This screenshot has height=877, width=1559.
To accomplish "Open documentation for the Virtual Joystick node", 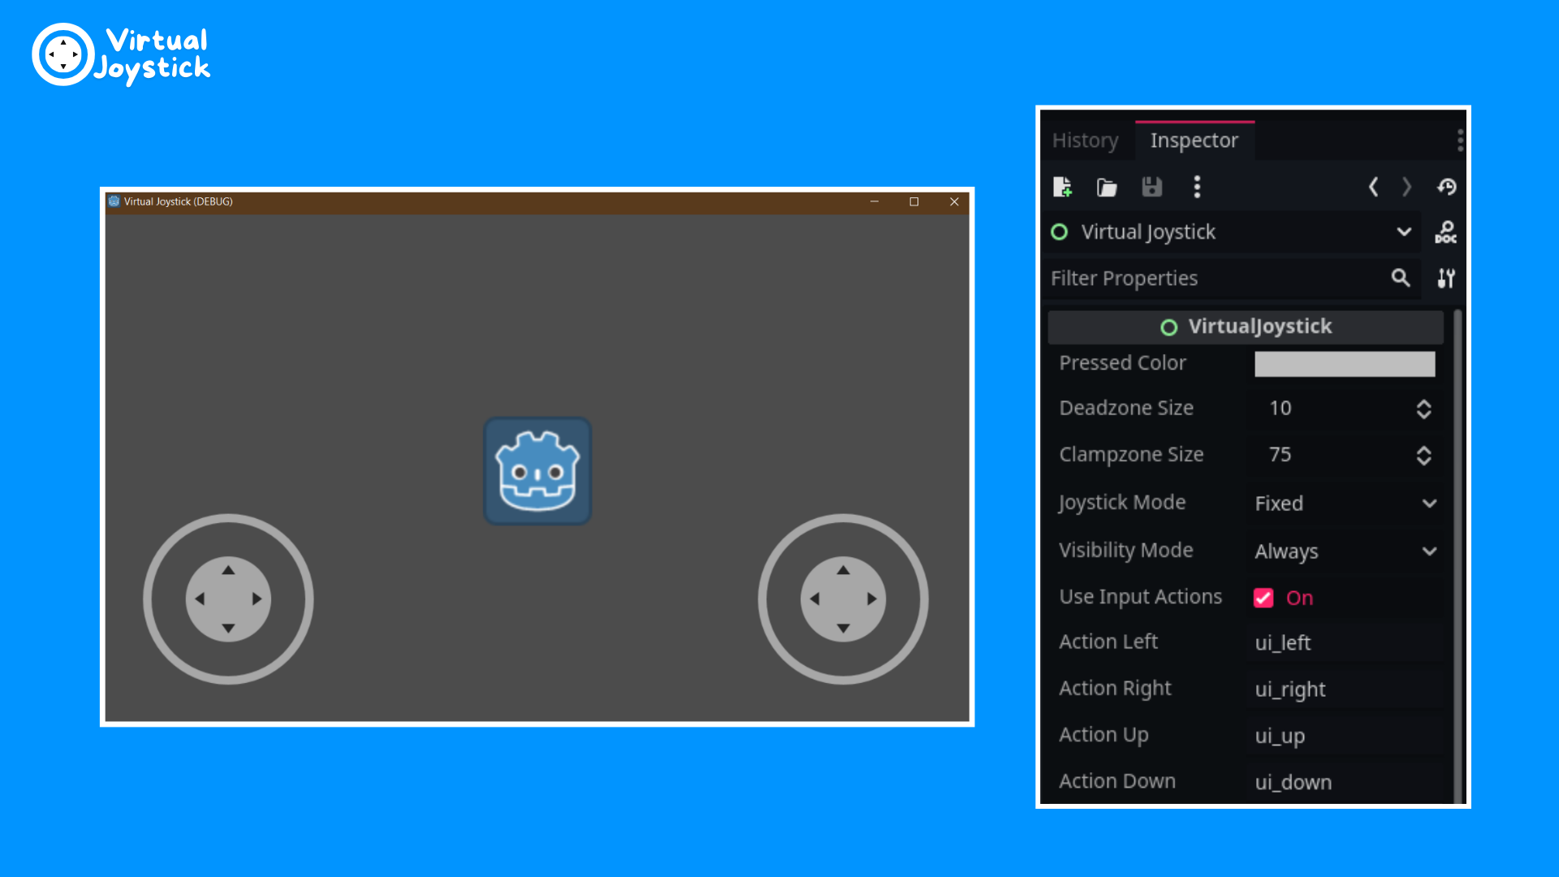I will pyautogui.click(x=1445, y=232).
